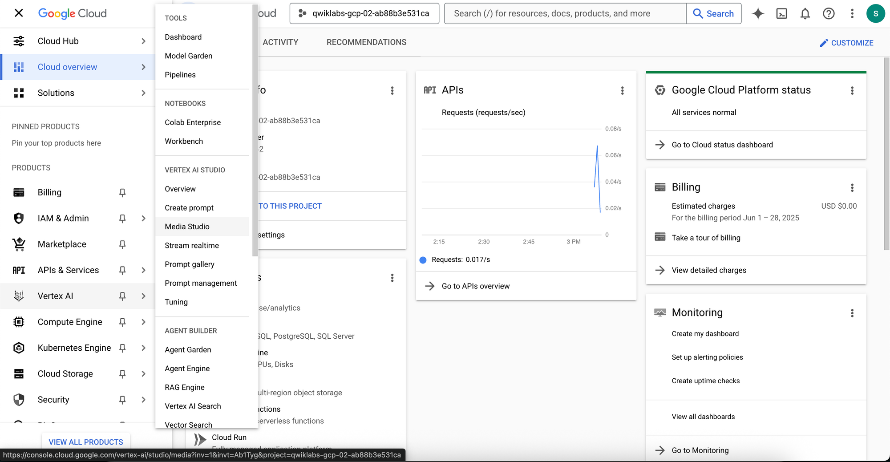Expand Compute Engine submenu chevron
This screenshot has height=462, width=890.
click(143, 322)
